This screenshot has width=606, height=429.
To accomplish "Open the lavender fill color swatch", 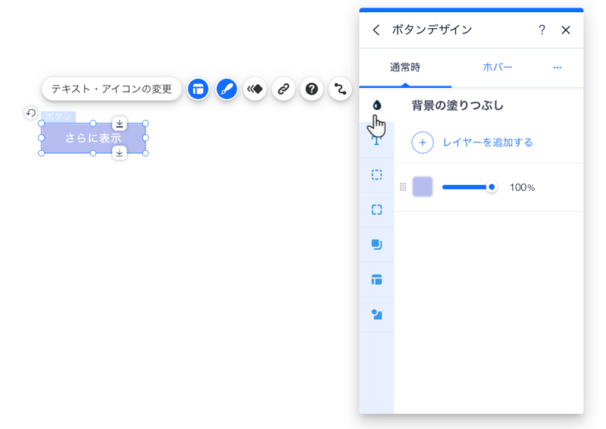I will (x=423, y=187).
